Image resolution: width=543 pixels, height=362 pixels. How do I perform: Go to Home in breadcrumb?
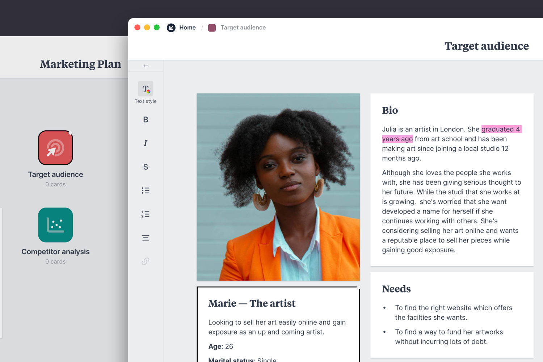(x=187, y=28)
